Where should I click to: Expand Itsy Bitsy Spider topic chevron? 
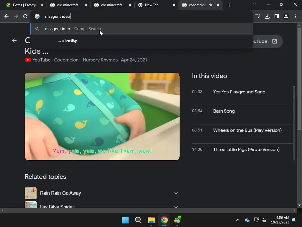point(176,207)
